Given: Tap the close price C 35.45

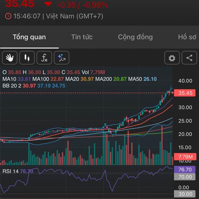Looking at the screenshot, I should (71, 72).
